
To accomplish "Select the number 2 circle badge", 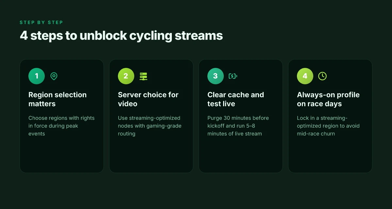I will click(x=126, y=76).
